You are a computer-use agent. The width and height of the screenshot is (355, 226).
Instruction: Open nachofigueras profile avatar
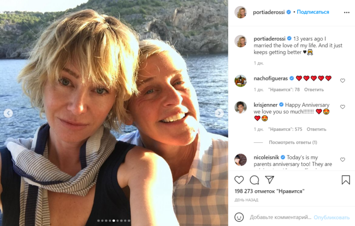[241, 81]
